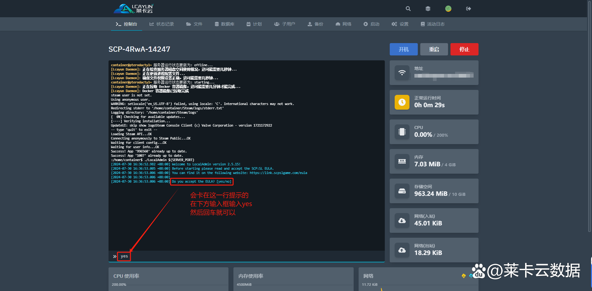
Task: Click the clock icon on 正常运行时间 card
Action: click(x=402, y=102)
